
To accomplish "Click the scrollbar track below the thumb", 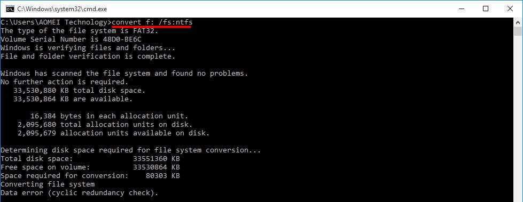I will pos(518,117).
